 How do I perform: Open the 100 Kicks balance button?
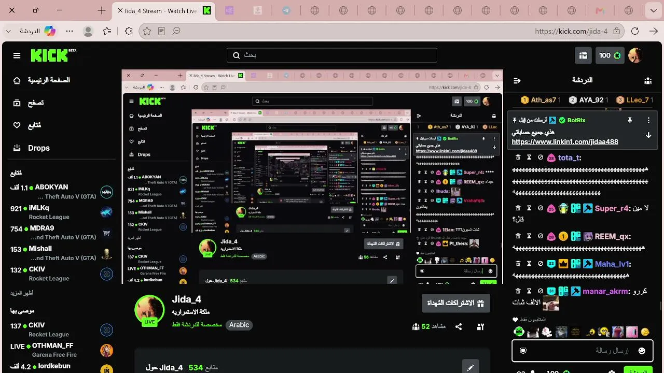(610, 55)
